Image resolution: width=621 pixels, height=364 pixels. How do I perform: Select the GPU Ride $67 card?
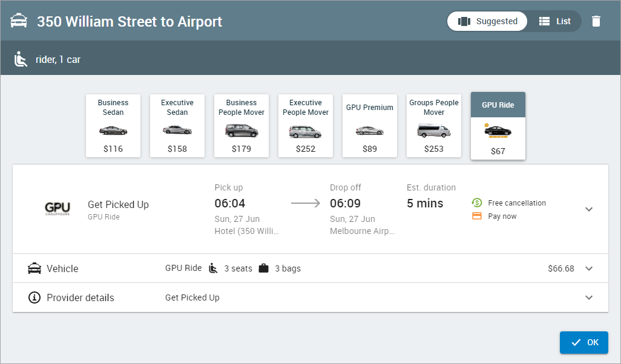coord(498,126)
